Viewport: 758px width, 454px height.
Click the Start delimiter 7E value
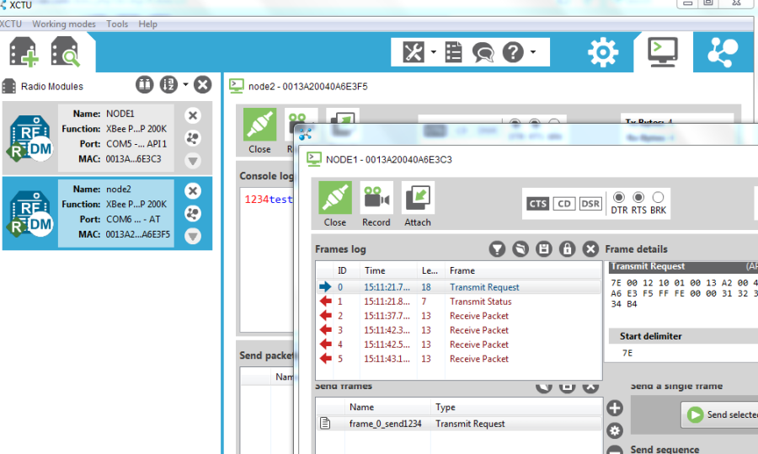627,353
